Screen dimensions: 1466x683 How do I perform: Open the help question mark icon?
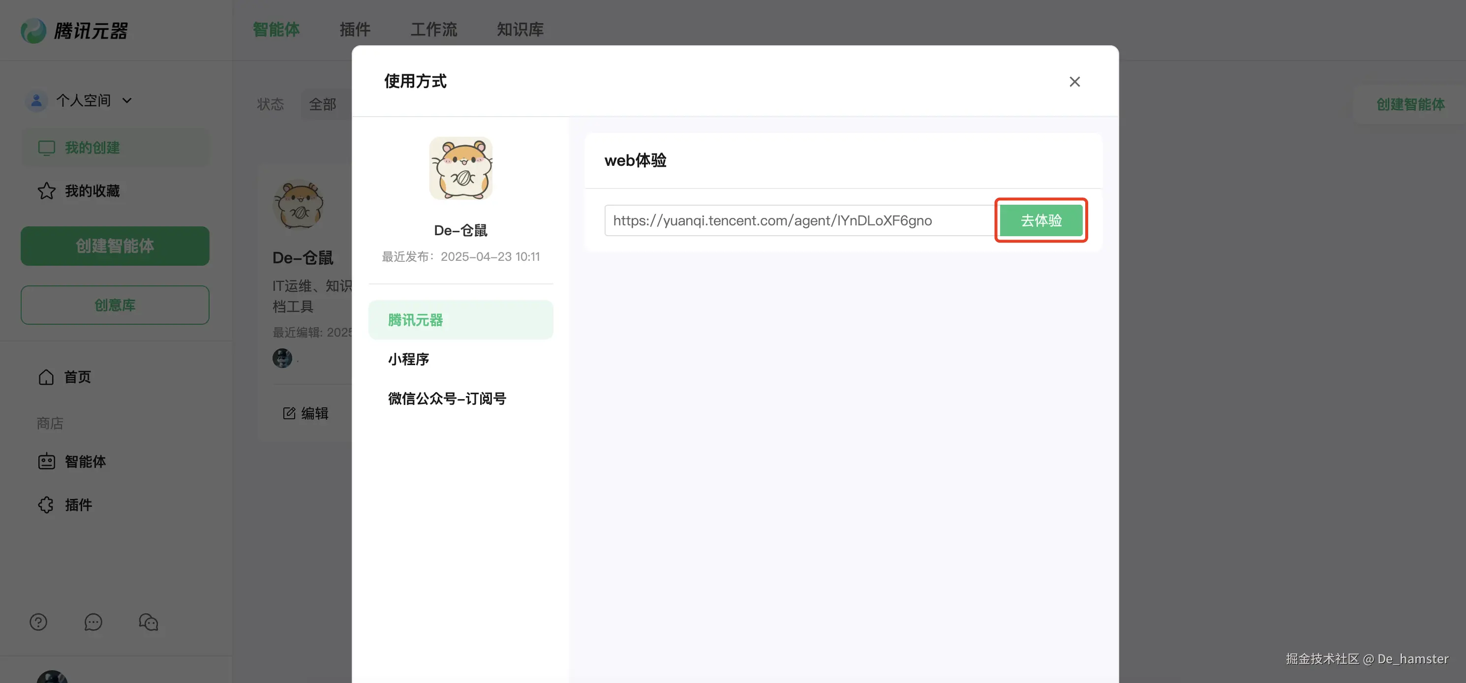(x=38, y=622)
